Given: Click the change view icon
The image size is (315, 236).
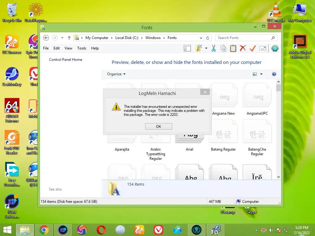Looking at the screenshot, I should [255, 74].
